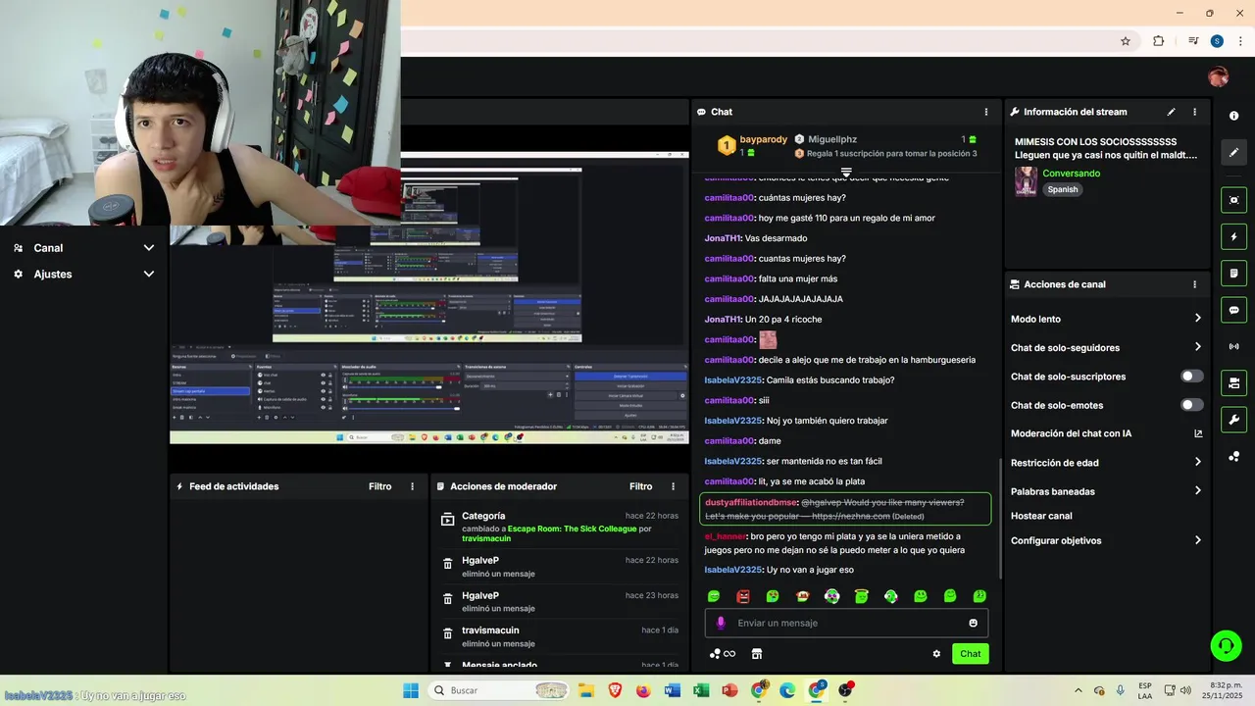The image size is (1255, 706).
Task: Open the emoji picker in the message box
Action: (x=973, y=623)
